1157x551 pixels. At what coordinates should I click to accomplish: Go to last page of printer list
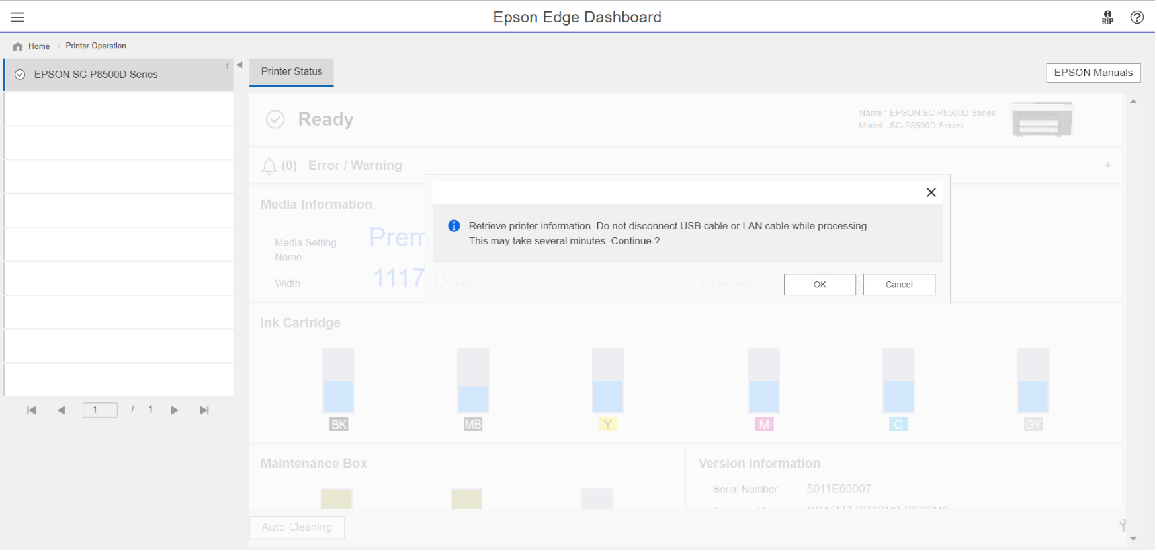(205, 411)
